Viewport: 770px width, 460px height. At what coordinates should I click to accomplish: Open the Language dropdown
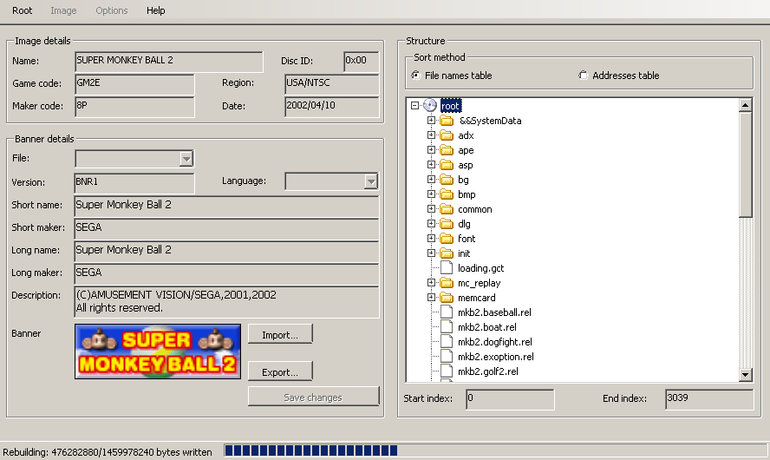(370, 181)
